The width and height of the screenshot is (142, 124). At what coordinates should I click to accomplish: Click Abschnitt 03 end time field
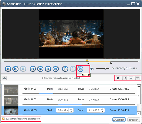(x=94, y=110)
